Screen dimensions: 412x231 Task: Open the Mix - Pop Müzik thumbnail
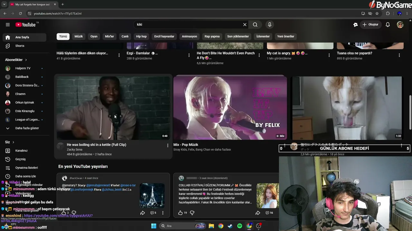230,108
